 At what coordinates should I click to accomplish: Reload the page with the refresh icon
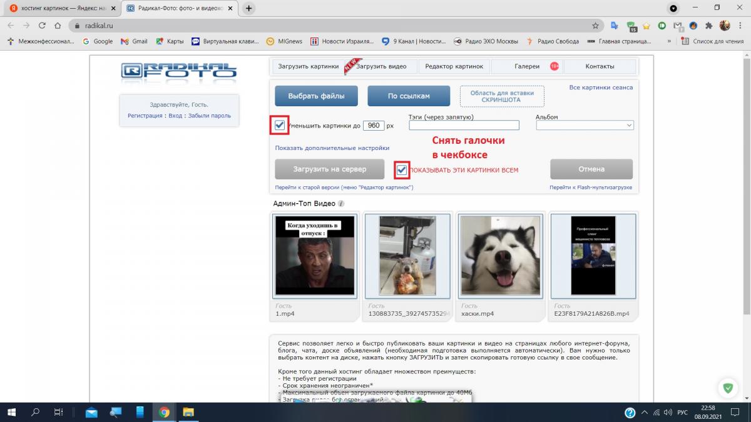click(x=42, y=26)
